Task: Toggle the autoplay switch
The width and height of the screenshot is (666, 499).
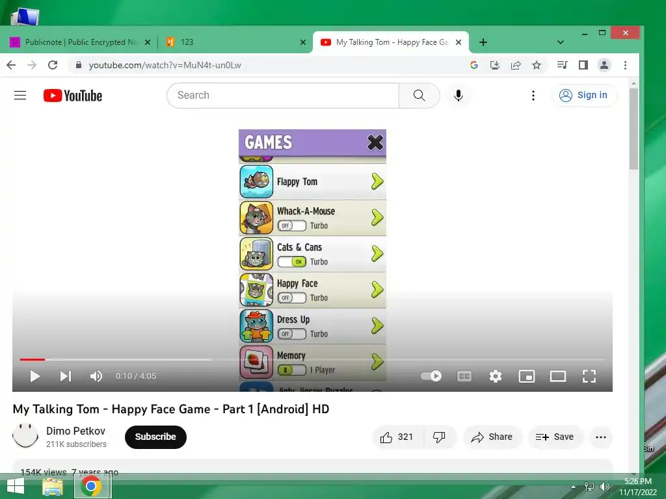Action: tap(431, 376)
